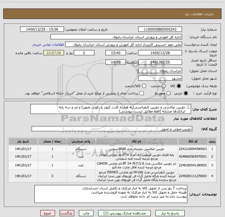This screenshot has width=225, height=217.
Task: Choose متوسط purchase process option
Action: [168, 94]
